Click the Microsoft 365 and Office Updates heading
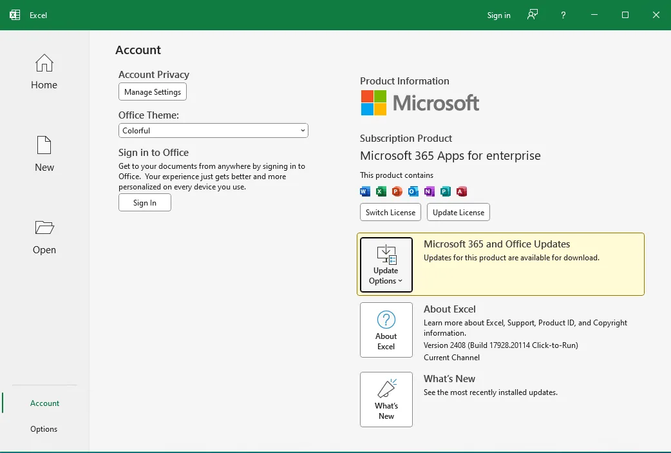Image resolution: width=671 pixels, height=453 pixels. click(497, 244)
